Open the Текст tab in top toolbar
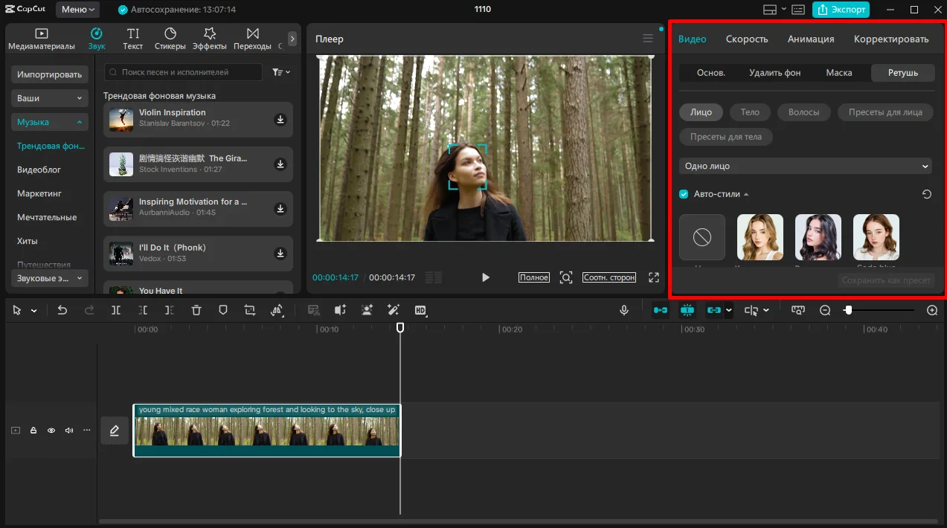Viewport: 947px width, 528px height. pos(133,39)
